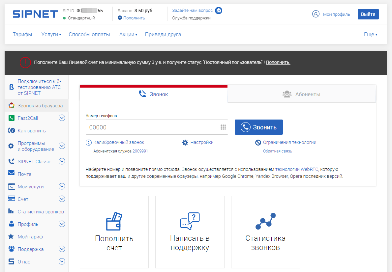Click the wallet icon on Пополнить счет tile
This screenshot has height=272, width=392.
pos(114,221)
